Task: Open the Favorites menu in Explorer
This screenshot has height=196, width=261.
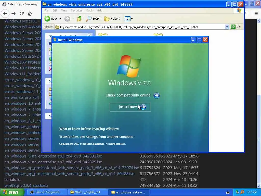Action: tap(76, 10)
